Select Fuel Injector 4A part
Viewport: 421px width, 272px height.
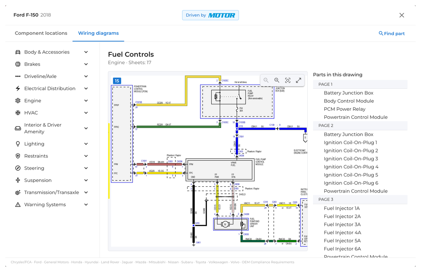(x=343, y=233)
